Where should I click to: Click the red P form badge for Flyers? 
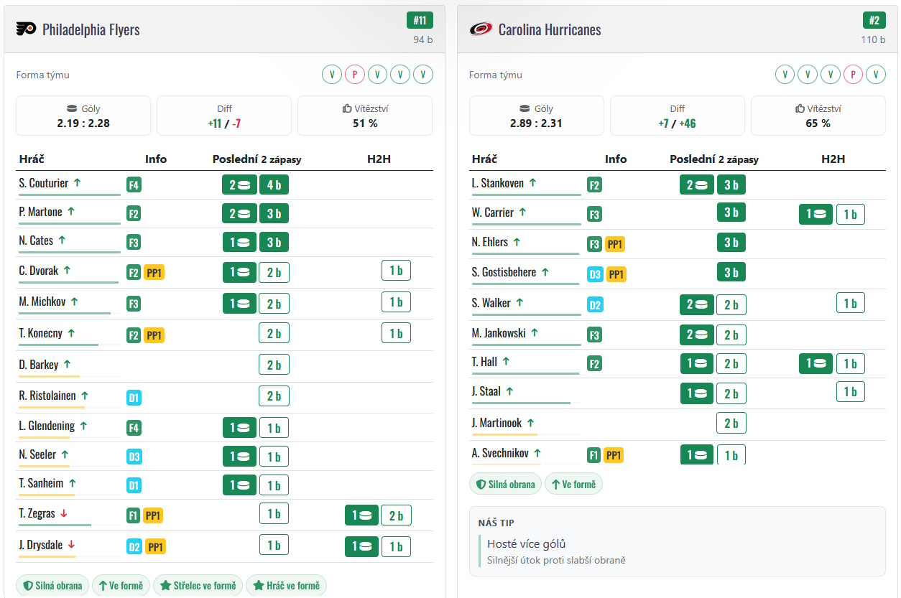(354, 75)
